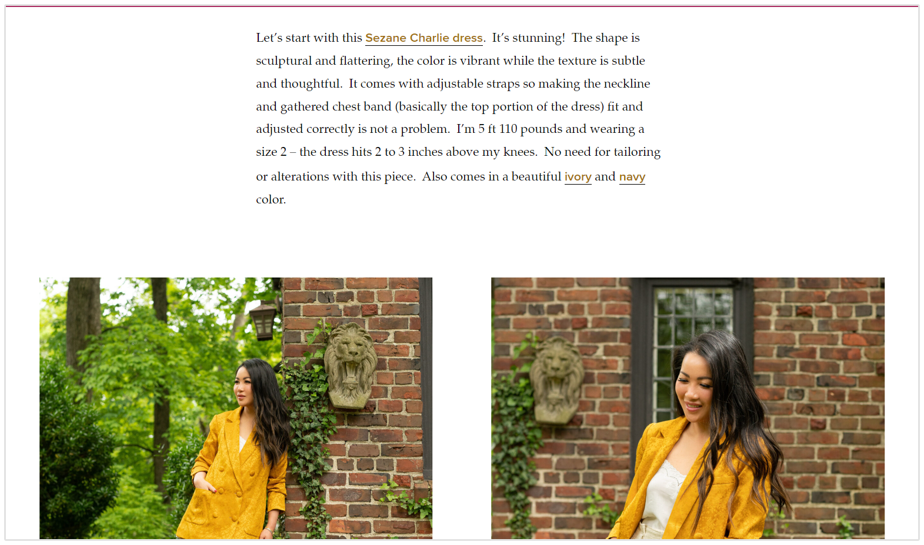
Task: Click the lion sculpture in right photo
Action: coord(556,380)
